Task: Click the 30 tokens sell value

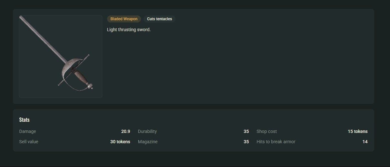Action: pyautogui.click(x=120, y=142)
